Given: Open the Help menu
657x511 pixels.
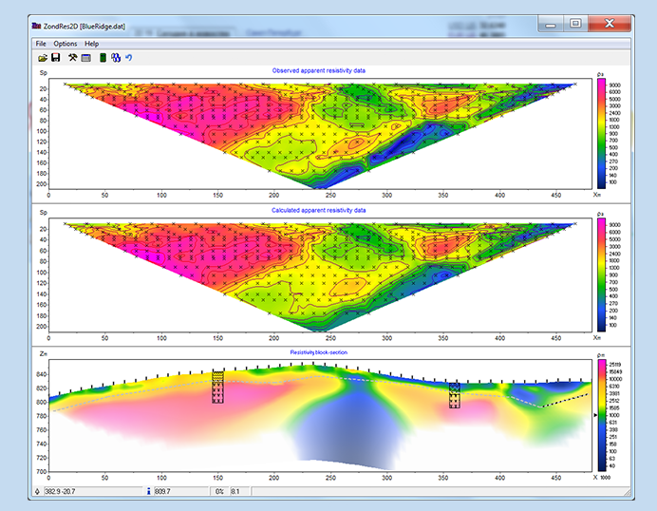Looking at the screenshot, I should [x=92, y=44].
